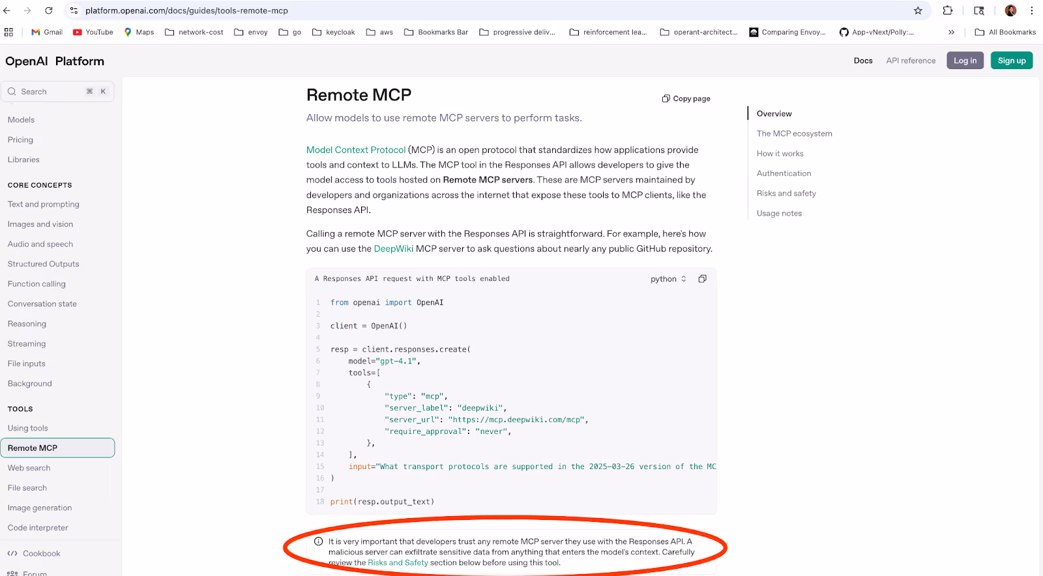Screen dimensions: 1043x576
Task: Open Images and vision in sidebar
Action: pyautogui.click(x=40, y=224)
